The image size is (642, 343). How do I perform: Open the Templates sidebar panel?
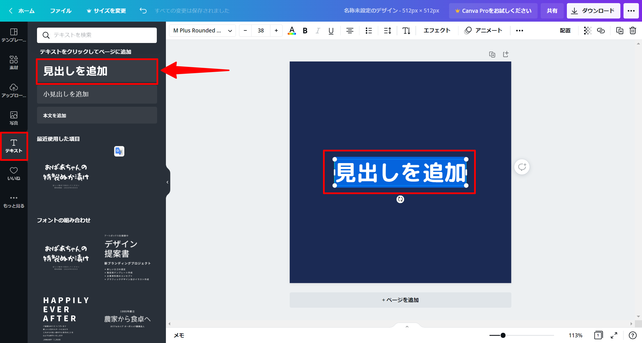(x=14, y=35)
